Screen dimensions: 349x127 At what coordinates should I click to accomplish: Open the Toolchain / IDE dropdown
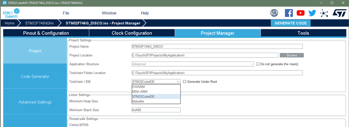tap(156, 82)
